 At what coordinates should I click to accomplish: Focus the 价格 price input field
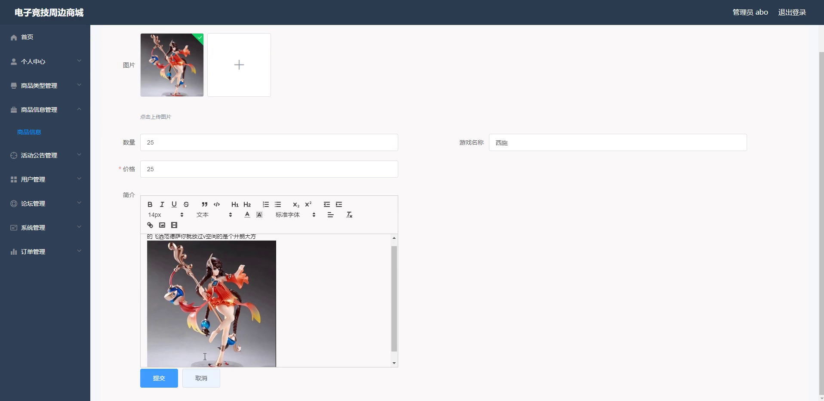tap(269, 169)
